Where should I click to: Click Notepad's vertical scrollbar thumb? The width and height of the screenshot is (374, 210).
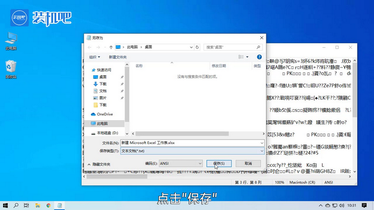click(355, 90)
